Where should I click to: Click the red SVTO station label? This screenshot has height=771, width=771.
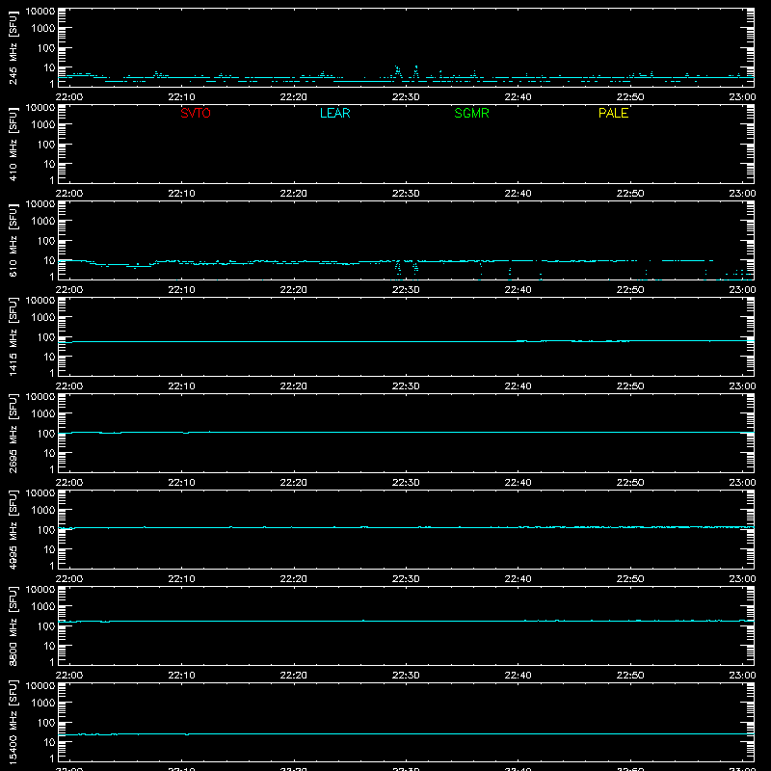(x=196, y=113)
